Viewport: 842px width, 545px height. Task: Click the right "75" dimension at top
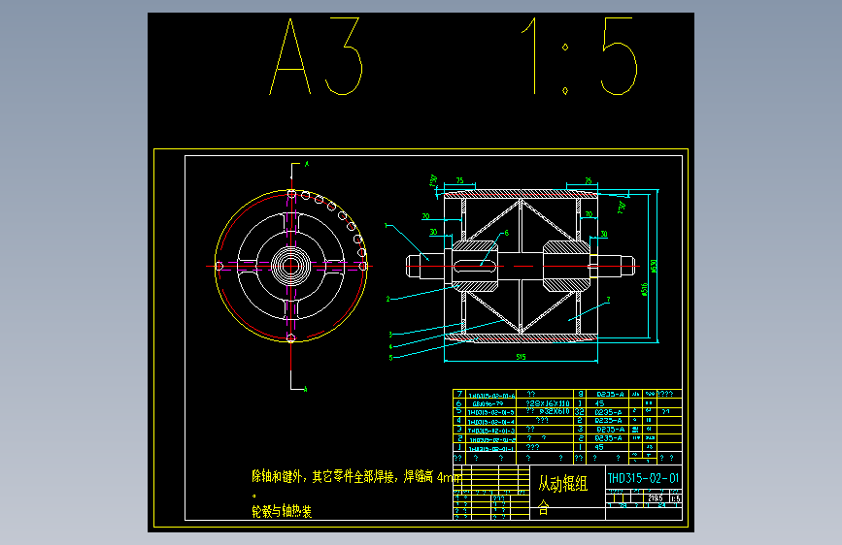pyautogui.click(x=588, y=180)
